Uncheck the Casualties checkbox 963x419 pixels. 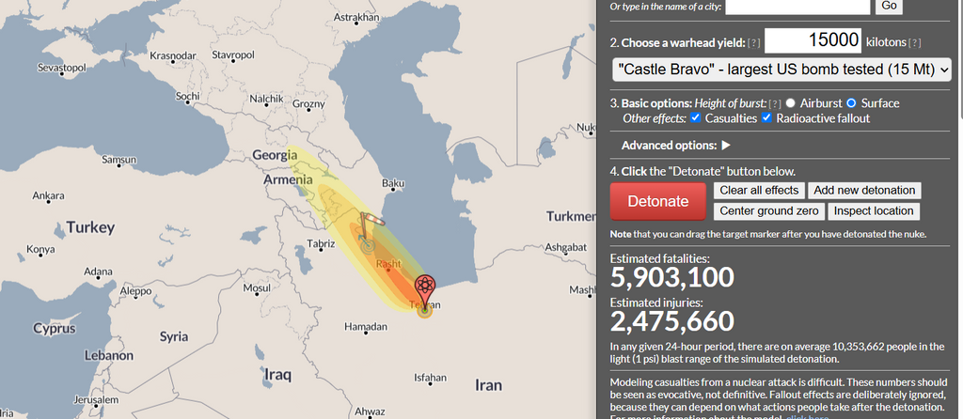[x=696, y=118]
